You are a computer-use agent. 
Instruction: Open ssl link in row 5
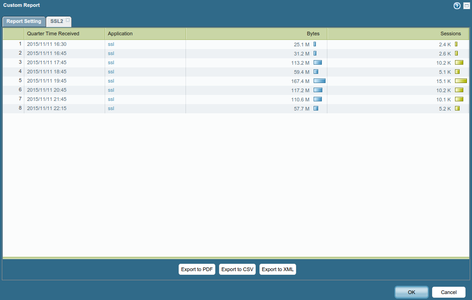[111, 81]
